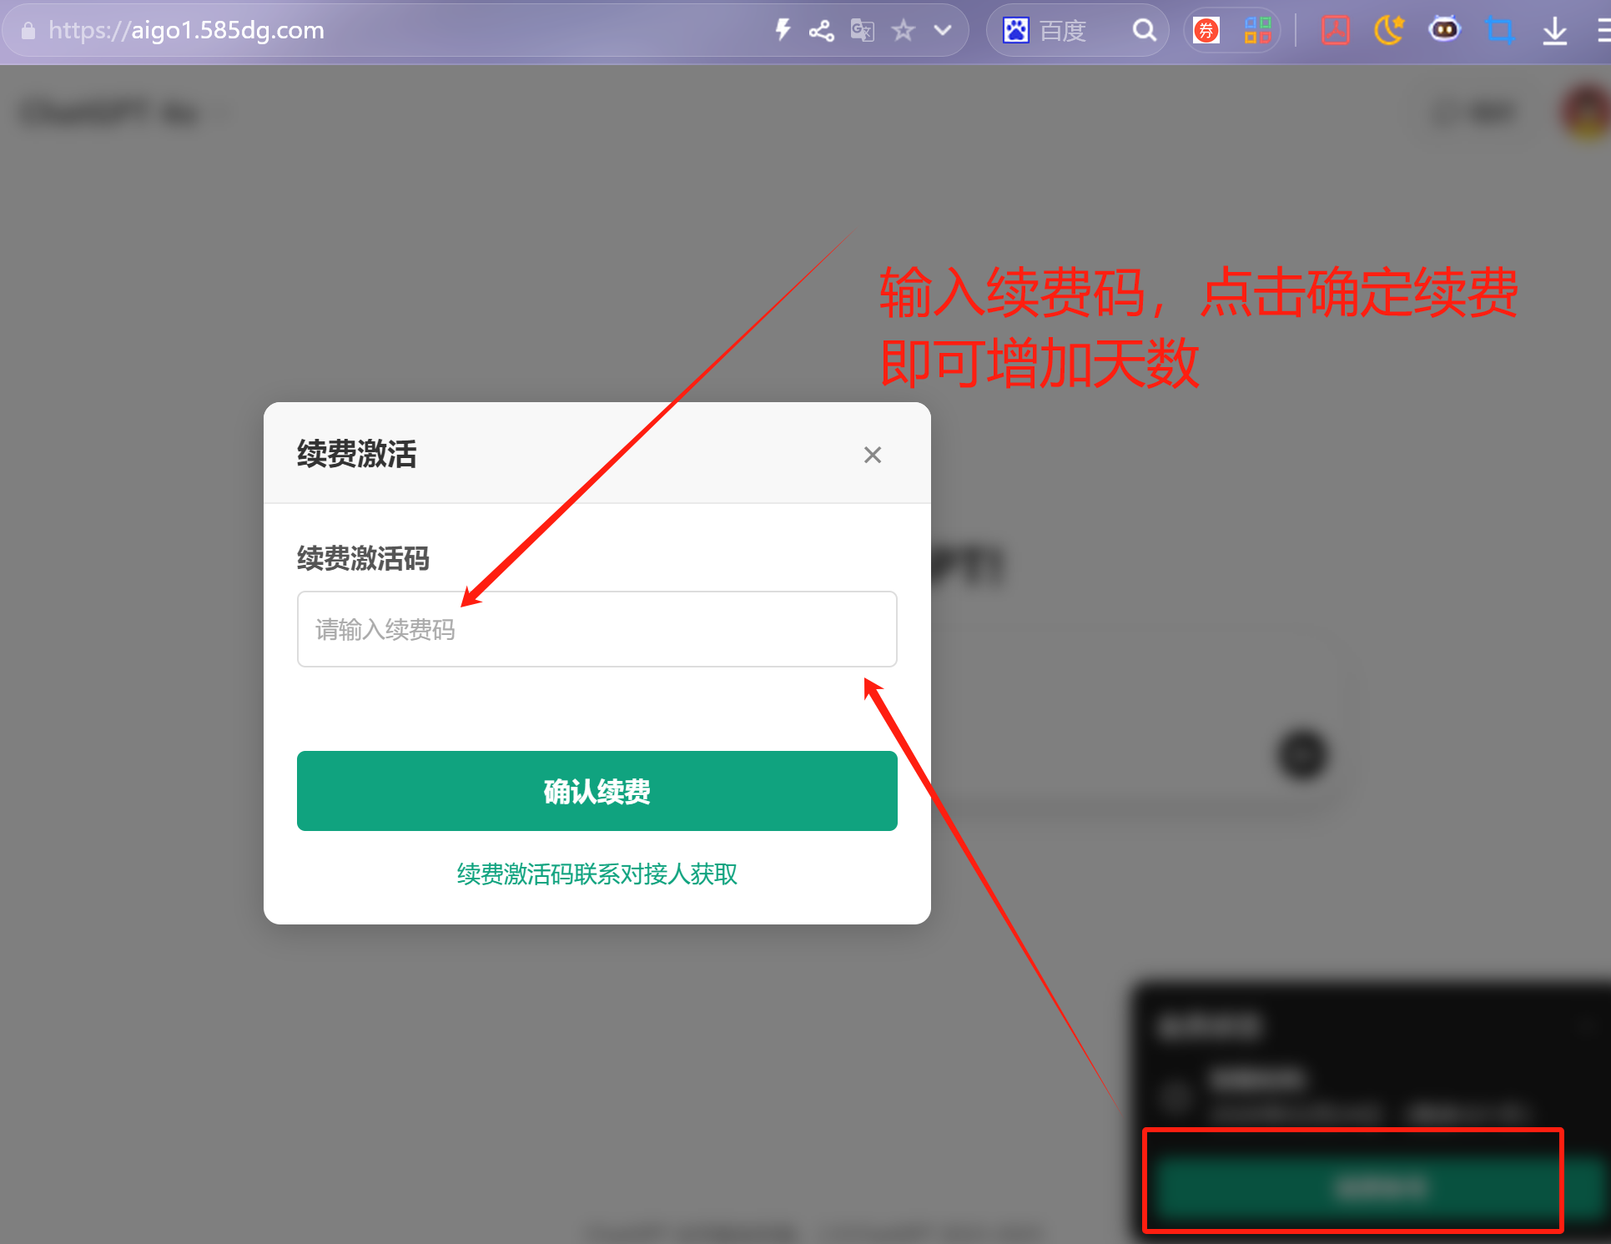Expand the address bar dropdown chevron
Viewport: 1611px width, 1244px height.
point(943,31)
